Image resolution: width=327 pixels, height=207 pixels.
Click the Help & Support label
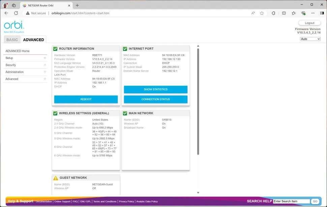tap(21, 201)
